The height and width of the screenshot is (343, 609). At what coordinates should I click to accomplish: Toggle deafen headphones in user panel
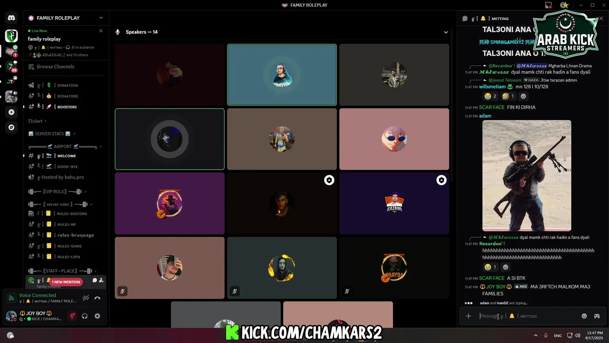[x=85, y=316]
